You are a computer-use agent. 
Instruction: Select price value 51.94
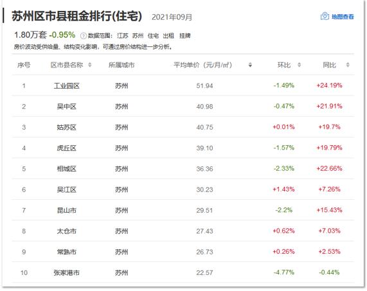pyautogui.click(x=204, y=86)
